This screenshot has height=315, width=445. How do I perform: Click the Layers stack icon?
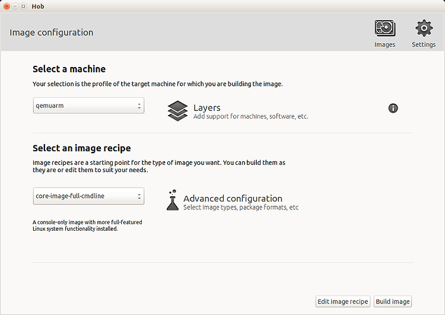pos(177,111)
